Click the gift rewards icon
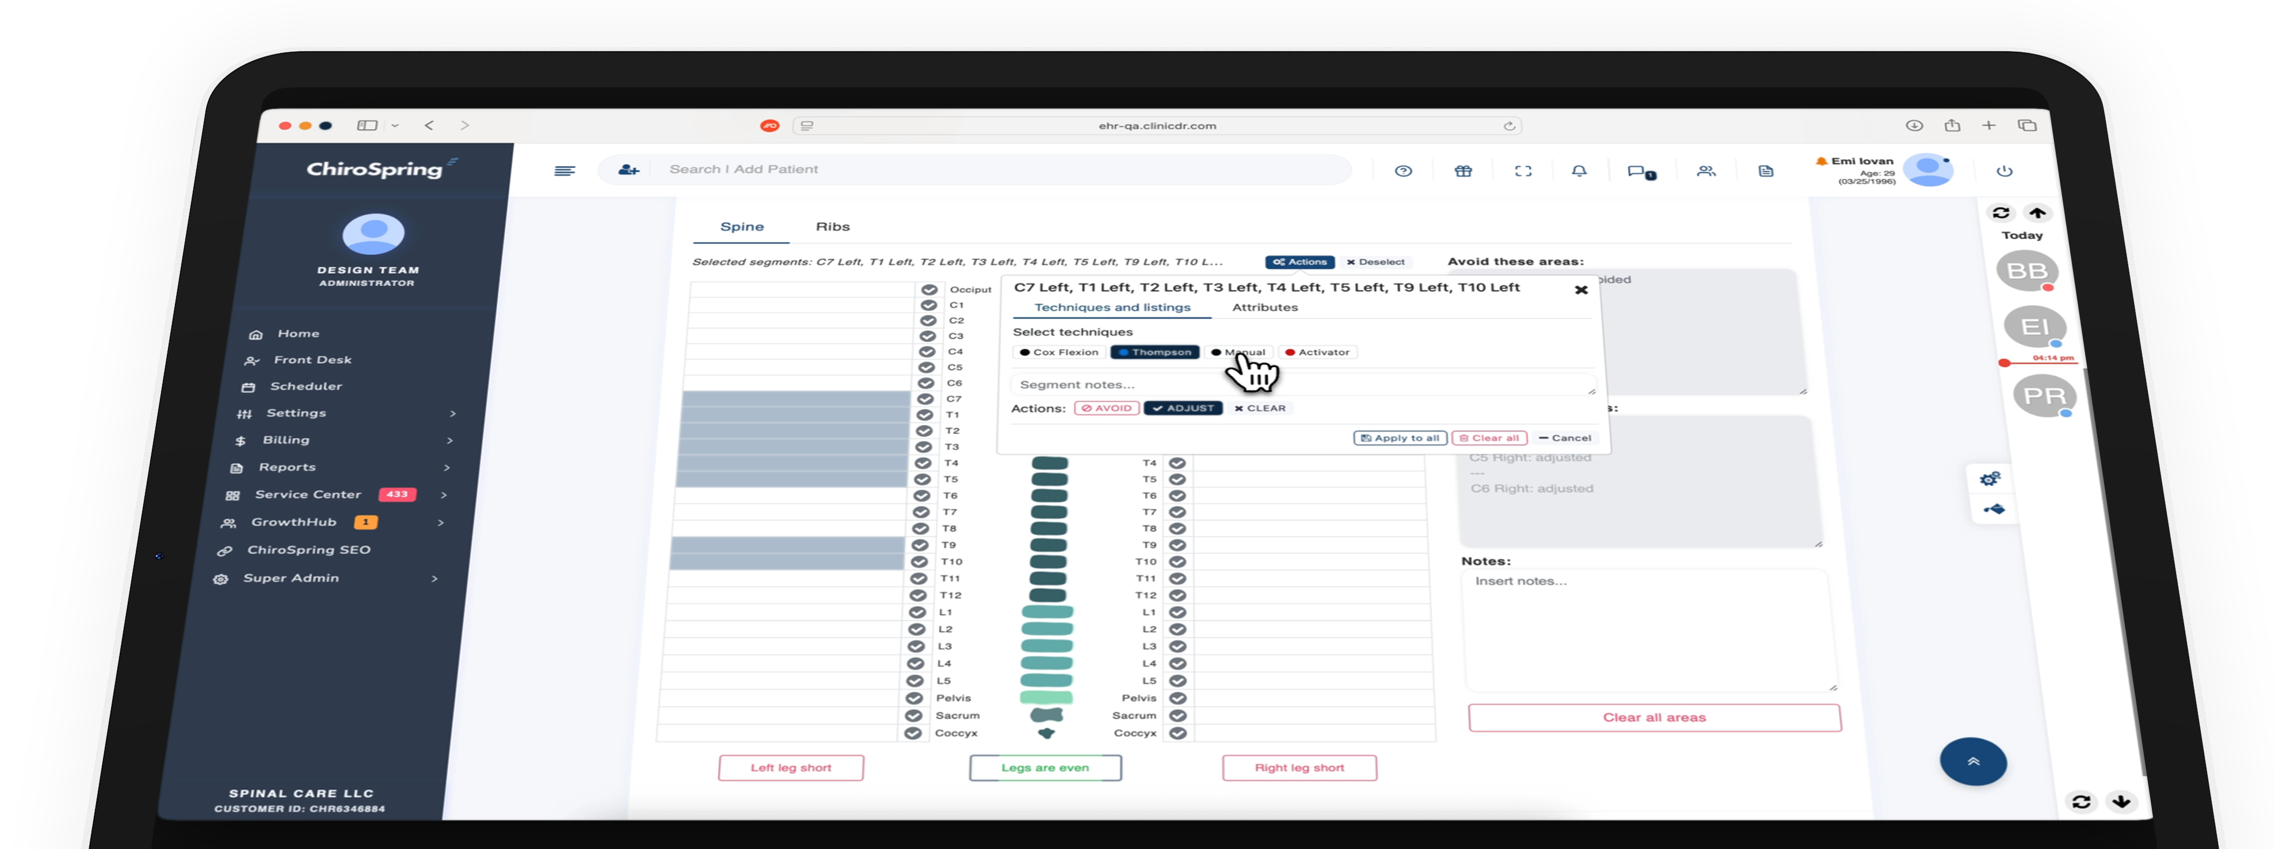 click(1462, 171)
